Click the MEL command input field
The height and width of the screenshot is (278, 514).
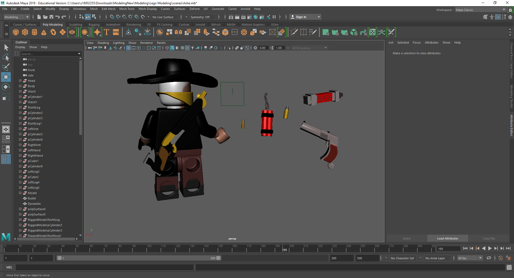pyautogui.click(x=104, y=267)
